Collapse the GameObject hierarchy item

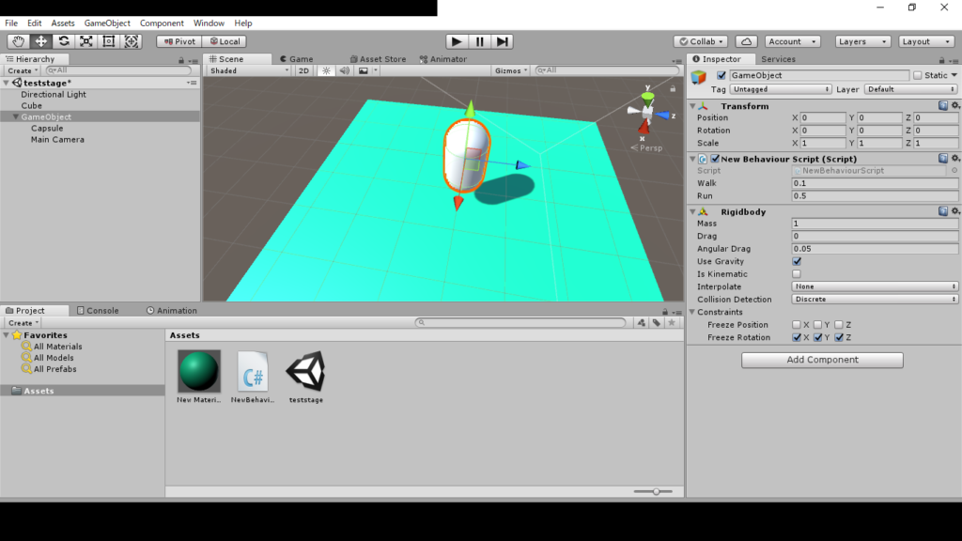[x=15, y=117]
